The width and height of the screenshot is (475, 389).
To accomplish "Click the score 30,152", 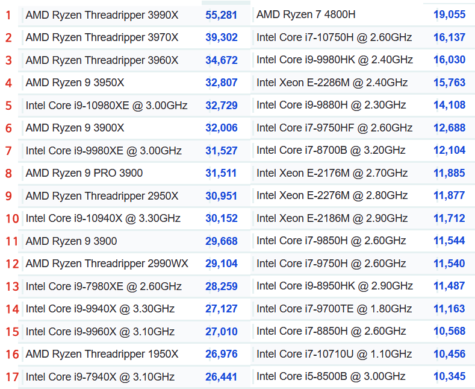I will click(x=222, y=218).
